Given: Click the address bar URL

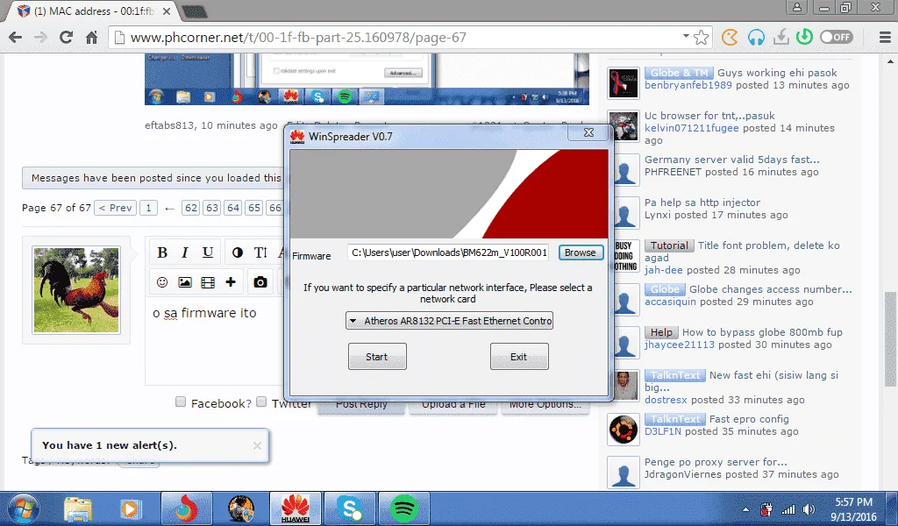Looking at the screenshot, I should pos(298,38).
